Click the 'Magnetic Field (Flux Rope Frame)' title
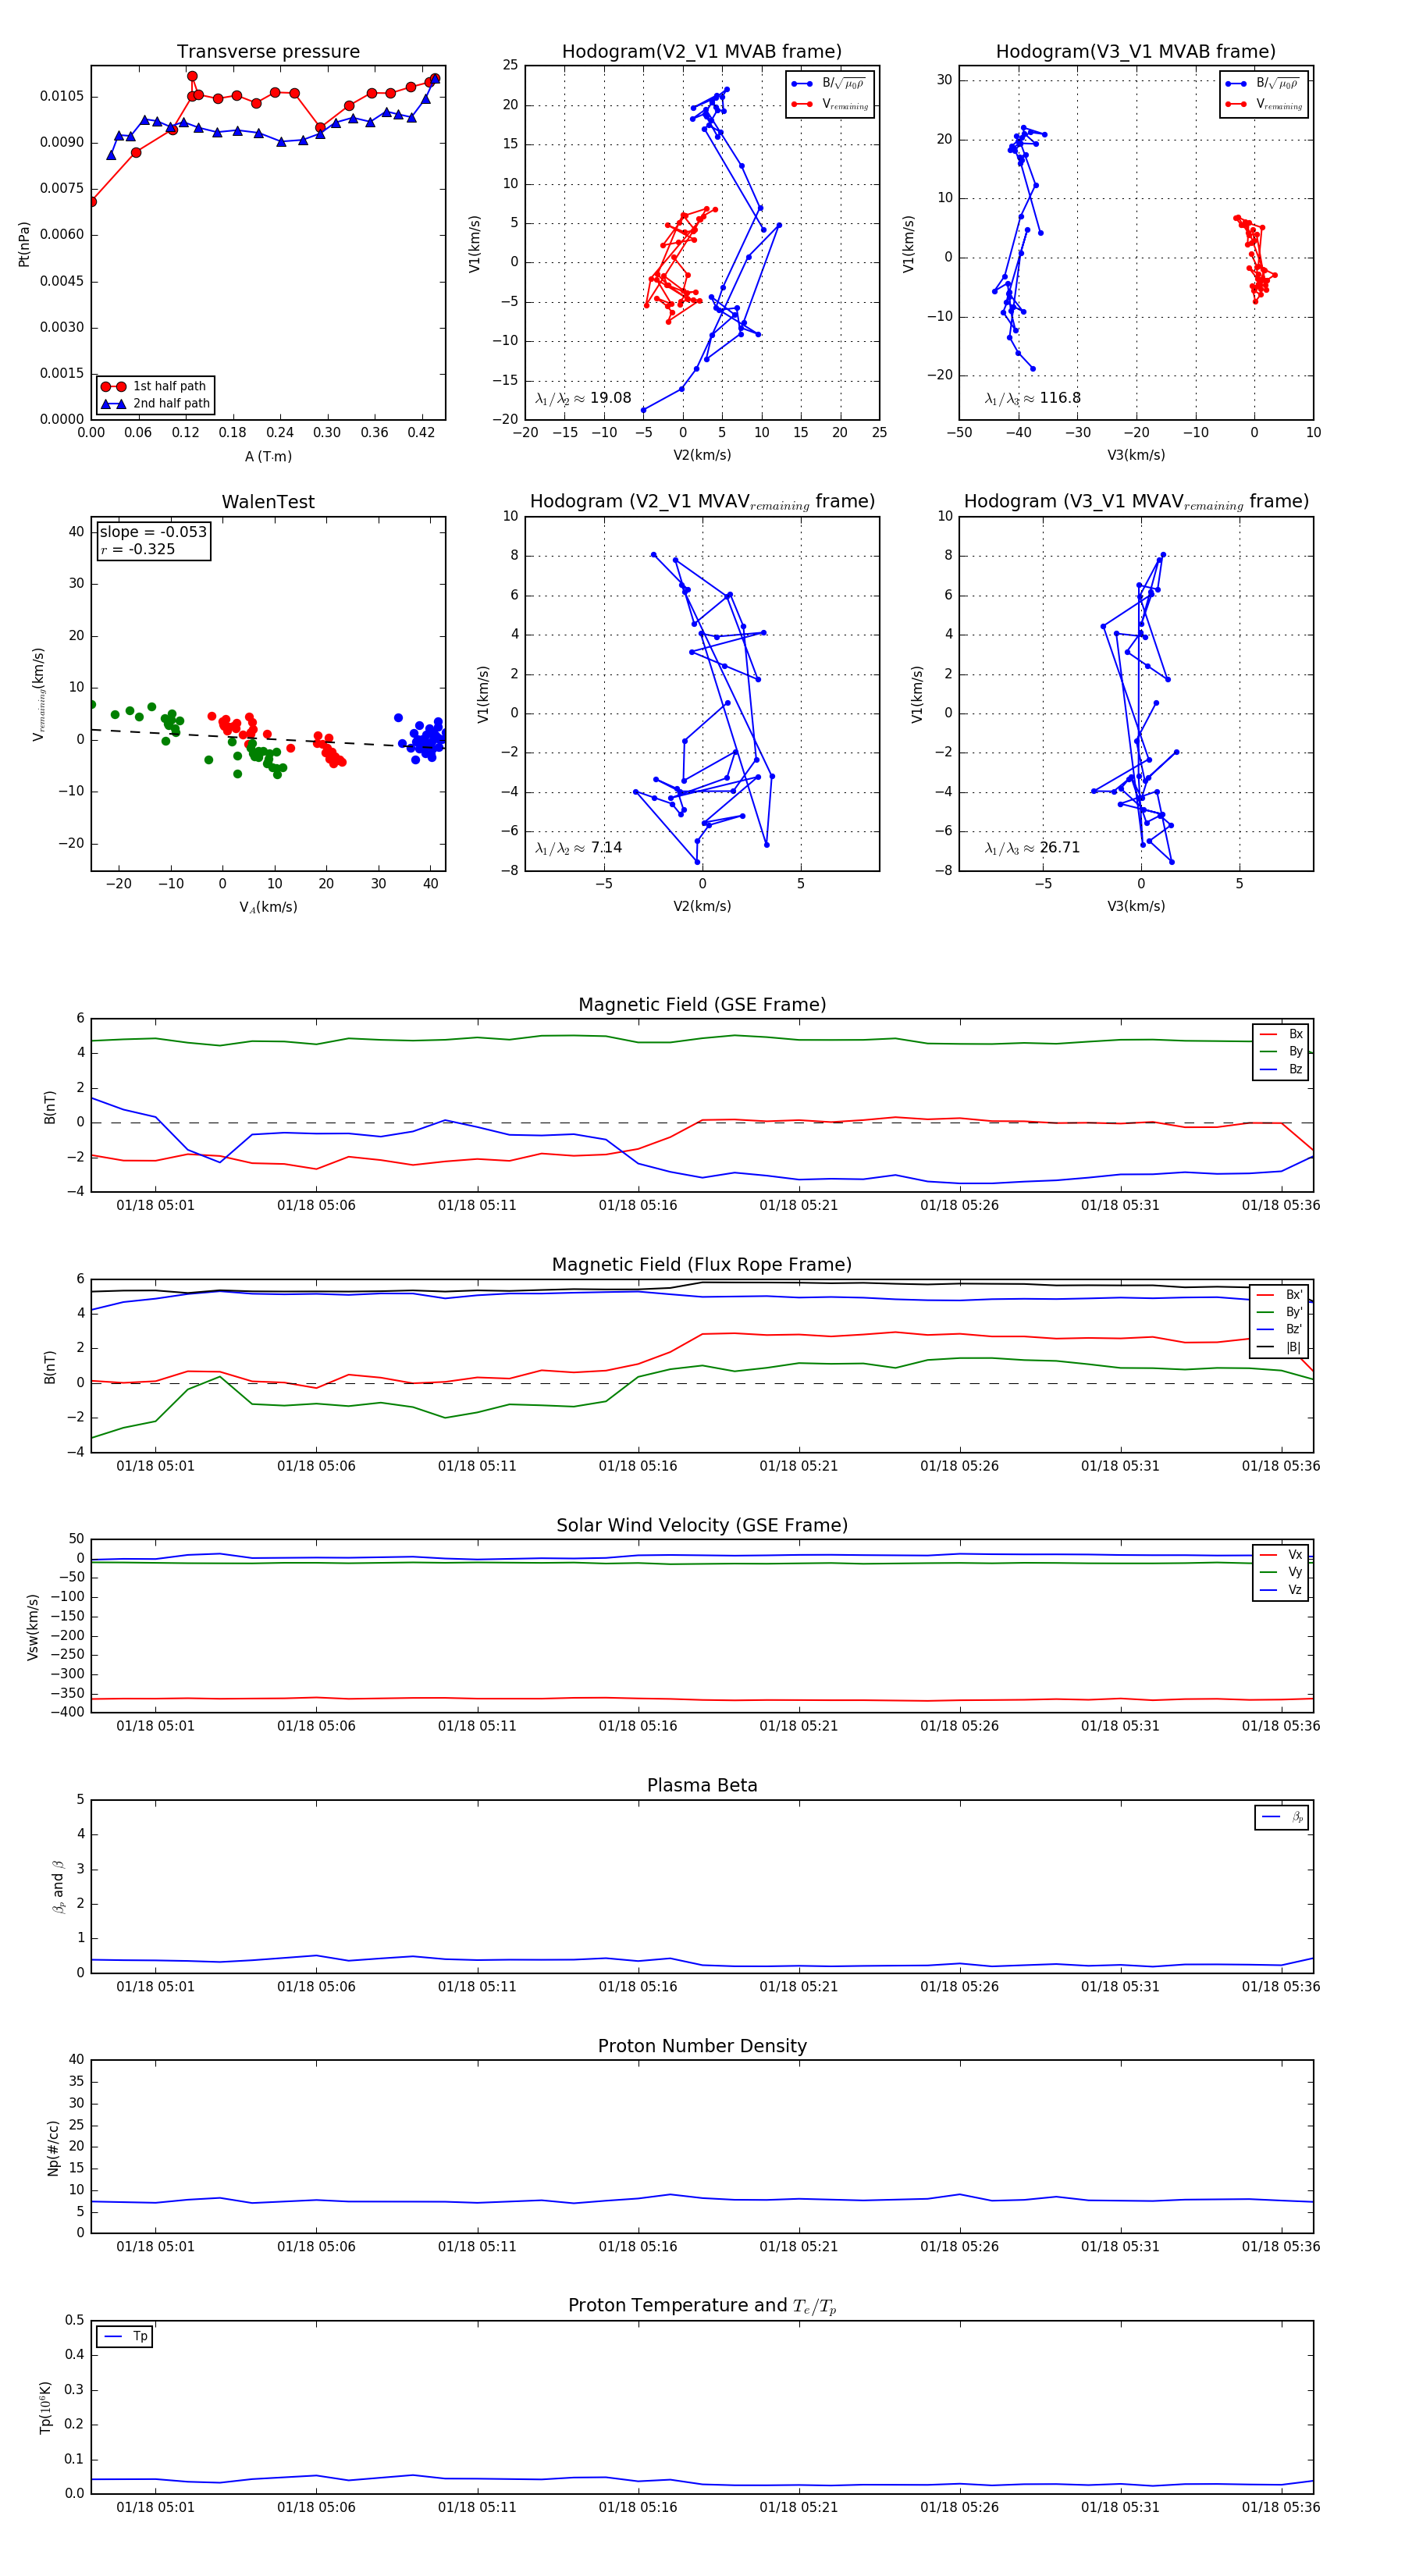The height and width of the screenshot is (2576, 1405). click(702, 1265)
